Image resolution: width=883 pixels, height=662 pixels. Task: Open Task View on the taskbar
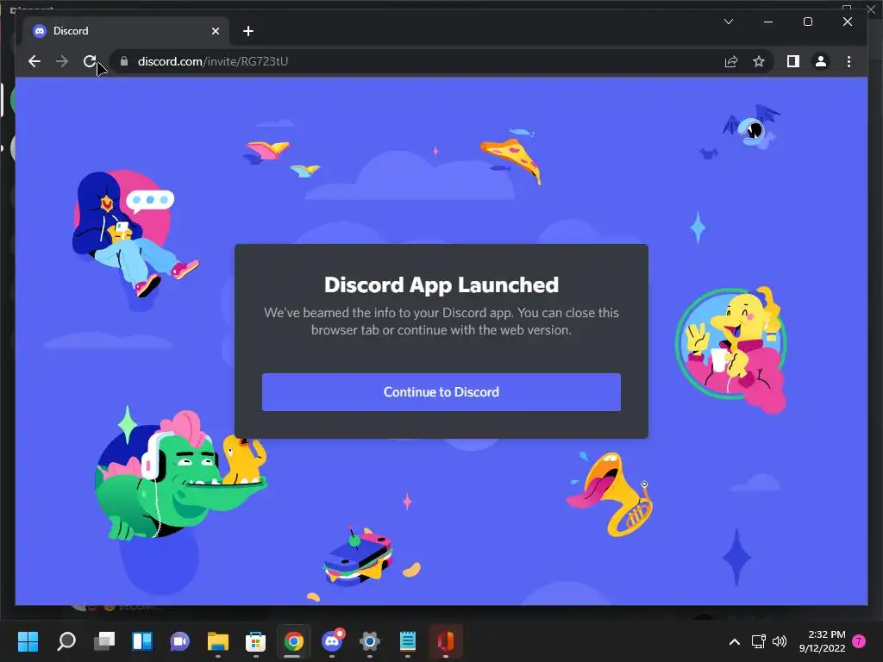tap(104, 640)
